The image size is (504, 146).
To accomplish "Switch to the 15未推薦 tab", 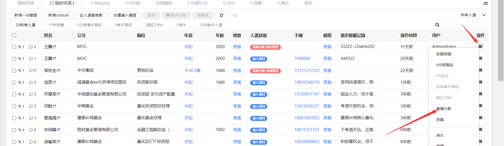I will pyautogui.click(x=56, y=25).
